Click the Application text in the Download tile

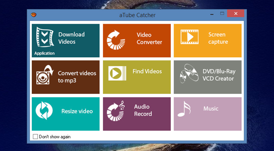[44, 53]
